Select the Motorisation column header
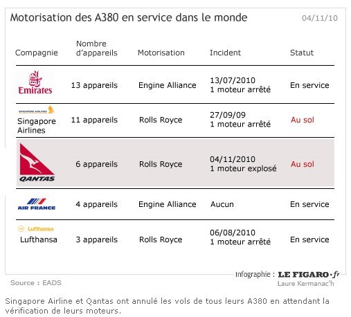The height and width of the screenshot is (317, 351). (x=161, y=53)
